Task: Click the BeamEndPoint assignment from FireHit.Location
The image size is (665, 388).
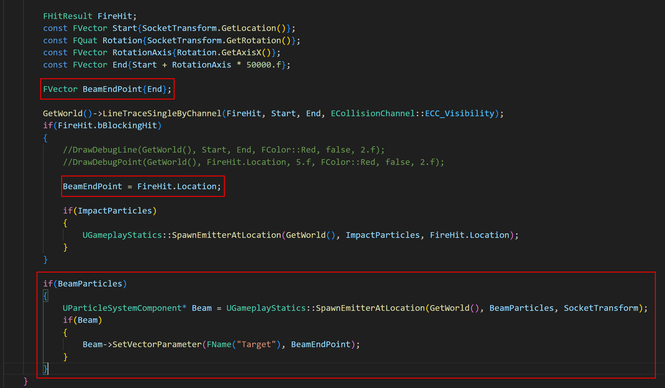Action: 142,186
